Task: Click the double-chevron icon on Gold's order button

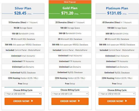Action: click(79, 101)
